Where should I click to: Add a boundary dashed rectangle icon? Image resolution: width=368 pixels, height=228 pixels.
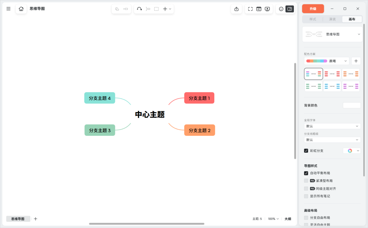coord(156,9)
